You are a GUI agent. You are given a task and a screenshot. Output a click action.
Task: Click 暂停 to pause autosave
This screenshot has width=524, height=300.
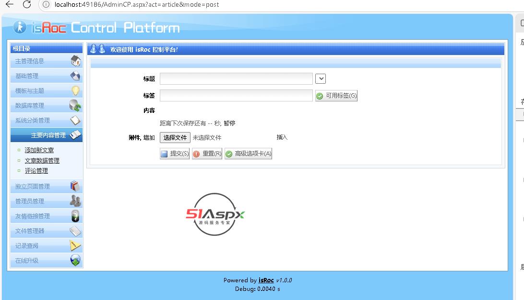point(229,123)
